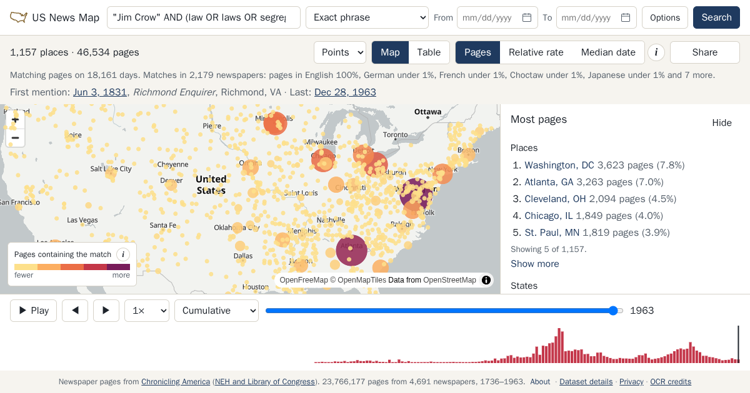Open the Dec 28, 1963 last mention link
The image size is (750, 393).
coord(345,92)
